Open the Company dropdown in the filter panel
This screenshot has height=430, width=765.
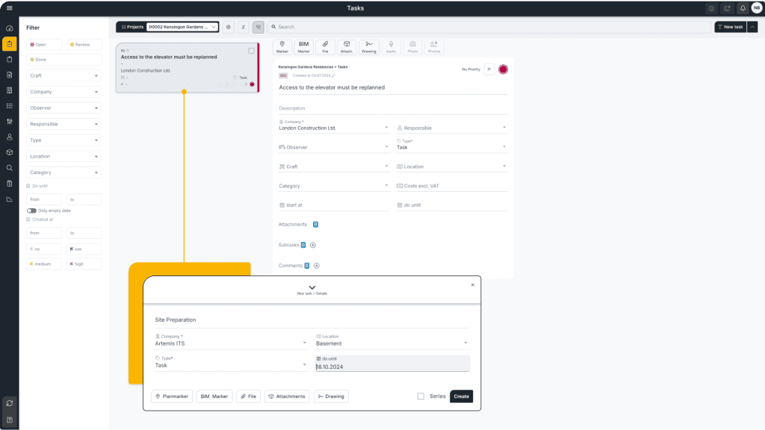64,91
